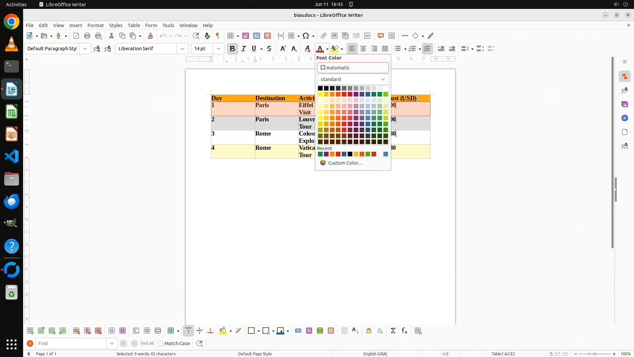Pick the black swatch in Recent colors
The height and width of the screenshot is (357, 634).
click(350, 154)
